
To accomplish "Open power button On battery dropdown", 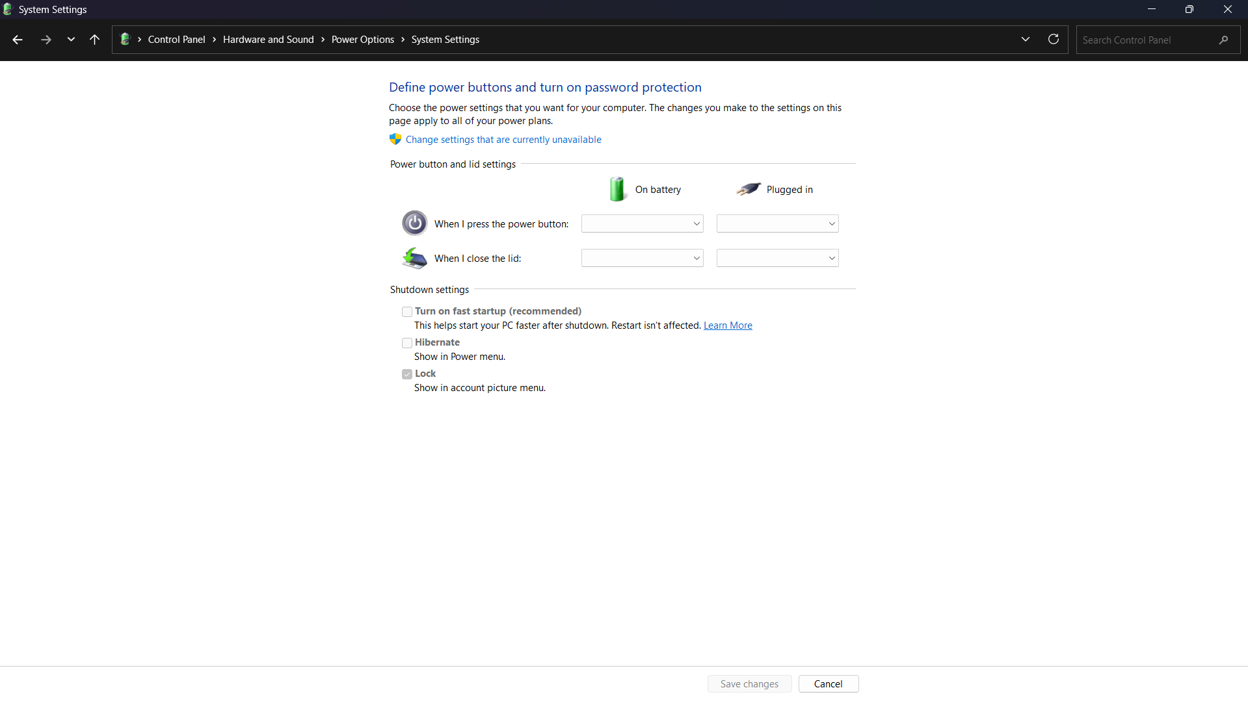I will point(642,223).
